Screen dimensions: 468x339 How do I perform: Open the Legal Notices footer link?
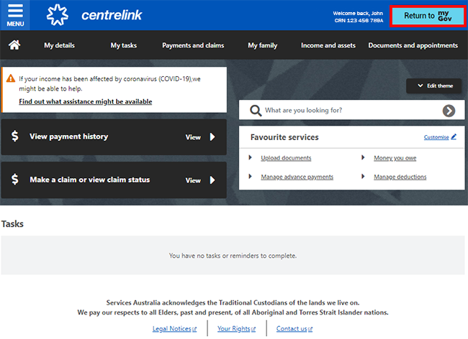click(173, 329)
